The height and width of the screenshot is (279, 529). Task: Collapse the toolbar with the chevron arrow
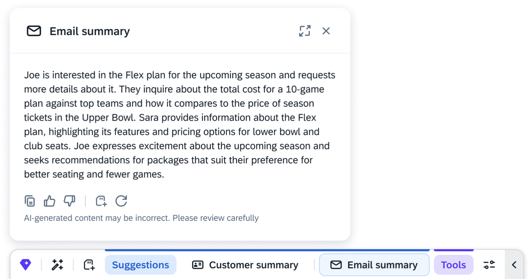tap(514, 265)
